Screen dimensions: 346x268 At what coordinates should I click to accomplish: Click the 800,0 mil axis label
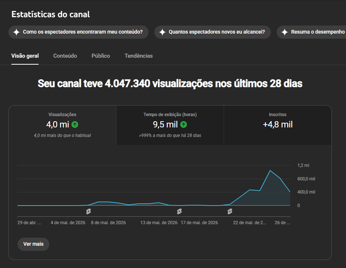click(x=306, y=179)
